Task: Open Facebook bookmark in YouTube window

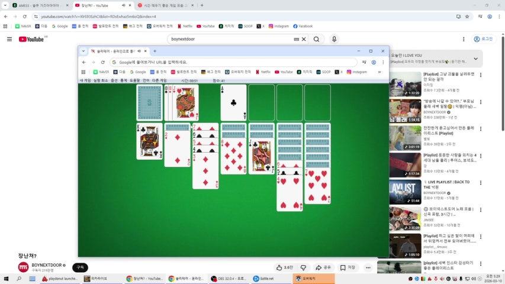Action: 303,26
